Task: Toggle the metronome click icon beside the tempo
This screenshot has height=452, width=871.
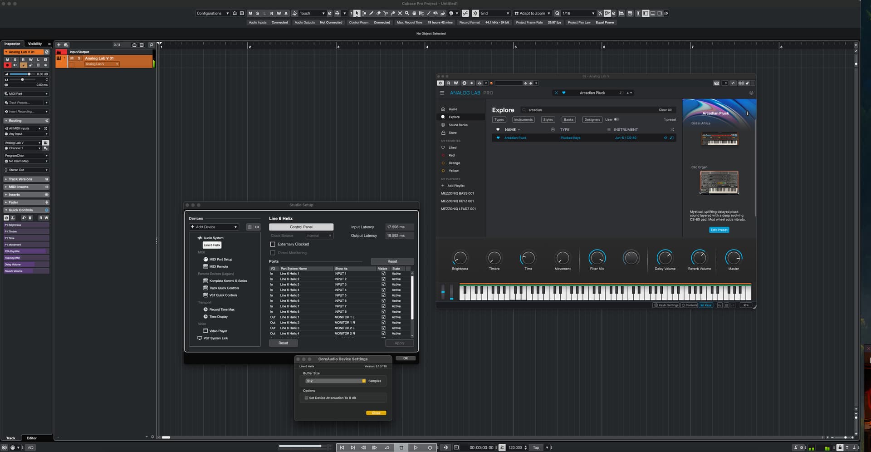Action: point(502,447)
